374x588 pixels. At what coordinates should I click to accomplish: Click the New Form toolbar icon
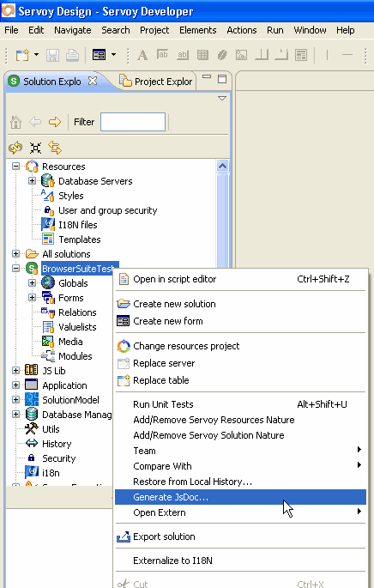[99, 55]
